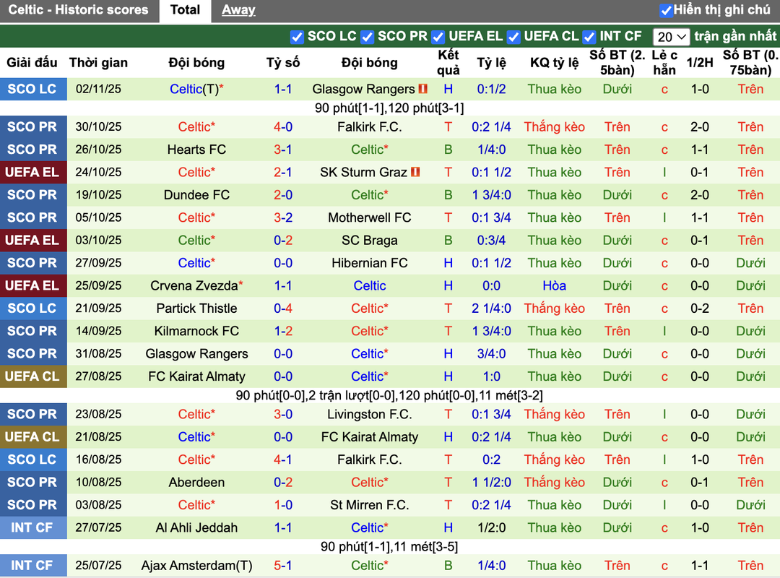Switch to the Total tab

(185, 10)
